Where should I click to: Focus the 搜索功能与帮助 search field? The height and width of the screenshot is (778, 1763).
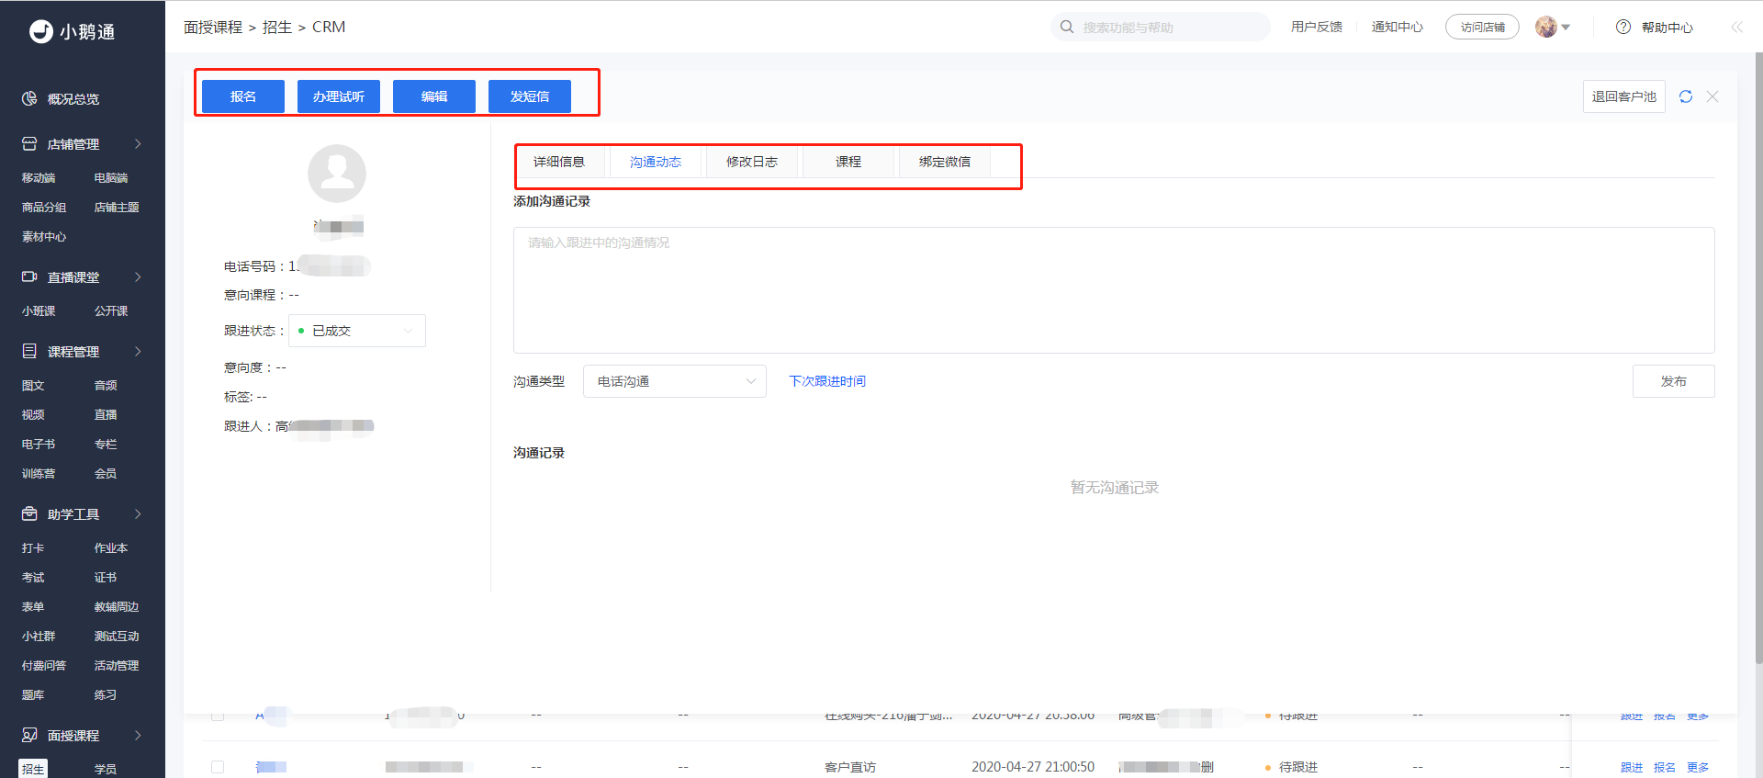coord(1161,27)
